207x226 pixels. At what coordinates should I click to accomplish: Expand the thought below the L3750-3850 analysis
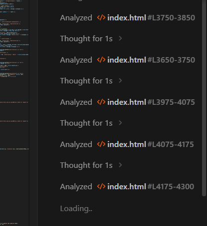coord(91,39)
